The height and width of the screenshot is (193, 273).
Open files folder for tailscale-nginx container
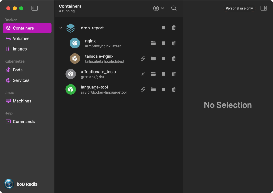[x=153, y=59]
